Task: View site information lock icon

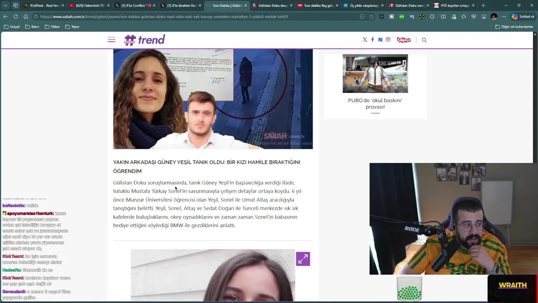Action: [x=36, y=16]
